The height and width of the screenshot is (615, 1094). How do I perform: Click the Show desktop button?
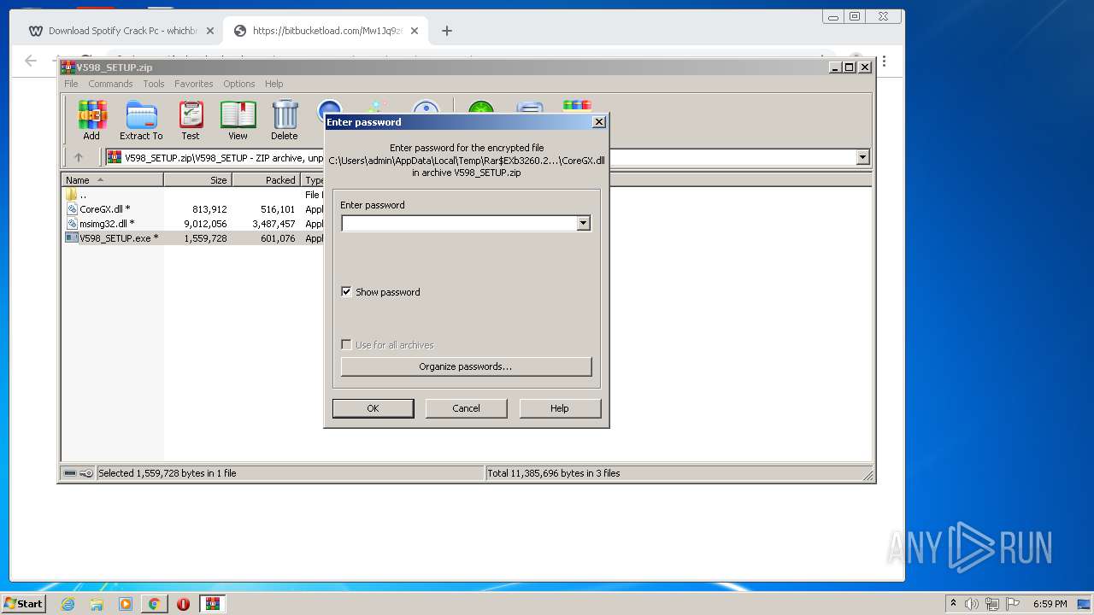tap(1084, 604)
